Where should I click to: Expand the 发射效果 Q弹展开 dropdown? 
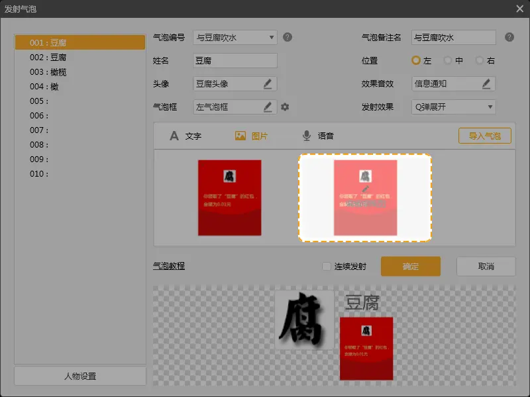[490, 107]
